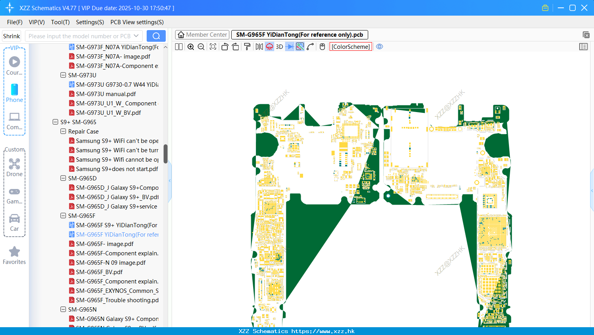
Task: Open the mouse settings icon
Action: tap(322, 47)
